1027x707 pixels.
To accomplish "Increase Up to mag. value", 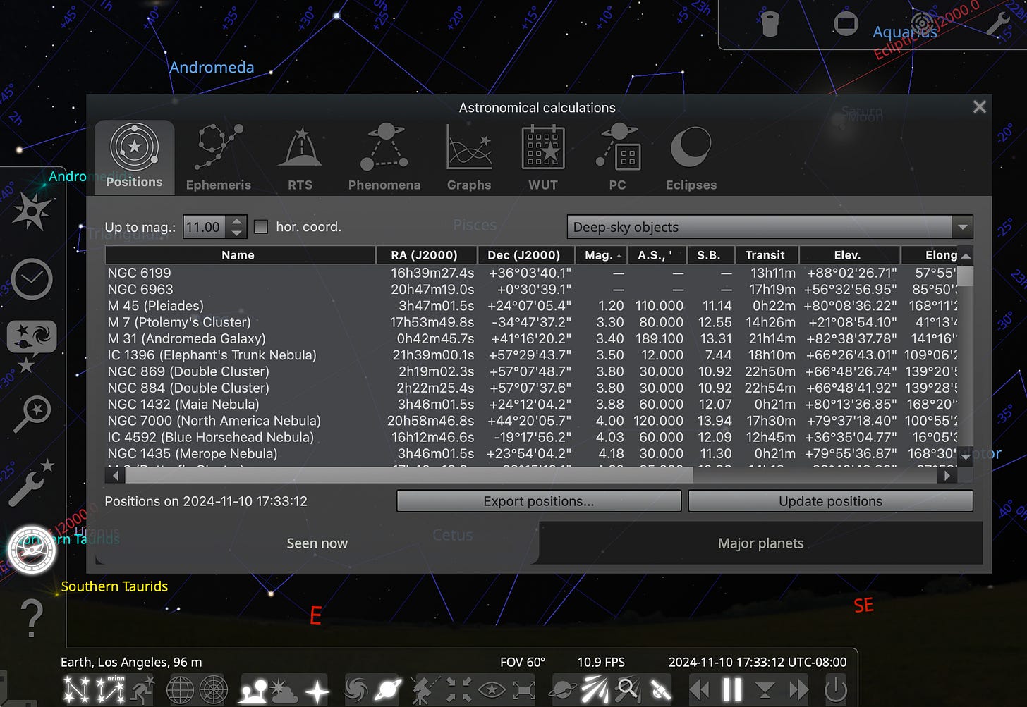I will tap(237, 221).
